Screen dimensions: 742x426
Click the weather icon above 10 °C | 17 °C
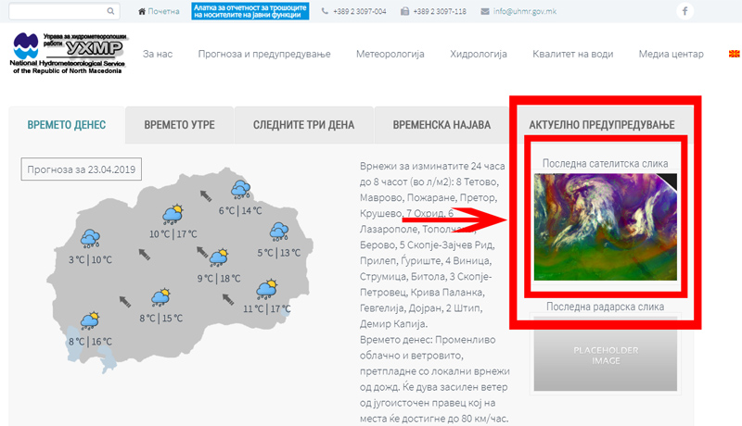tap(173, 214)
